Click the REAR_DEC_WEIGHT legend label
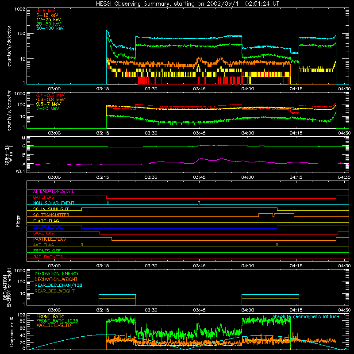The width and height of the screenshot is (354, 354). pos(54,291)
